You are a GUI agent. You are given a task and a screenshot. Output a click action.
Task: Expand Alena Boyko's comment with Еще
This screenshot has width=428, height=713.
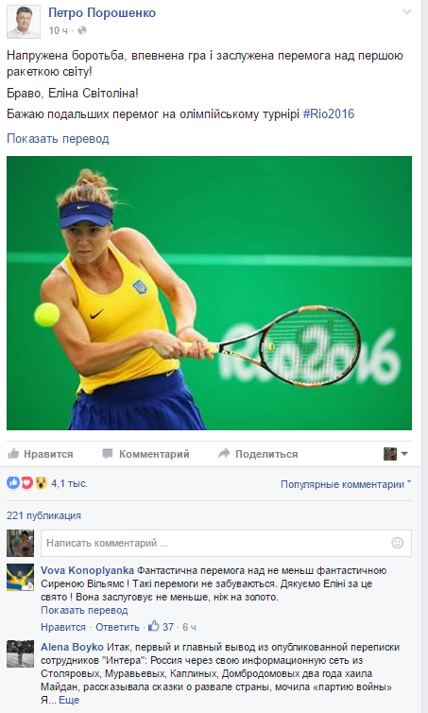click(x=70, y=700)
